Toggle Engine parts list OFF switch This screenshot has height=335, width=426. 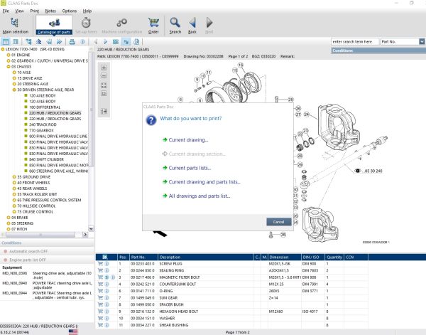pos(29,260)
